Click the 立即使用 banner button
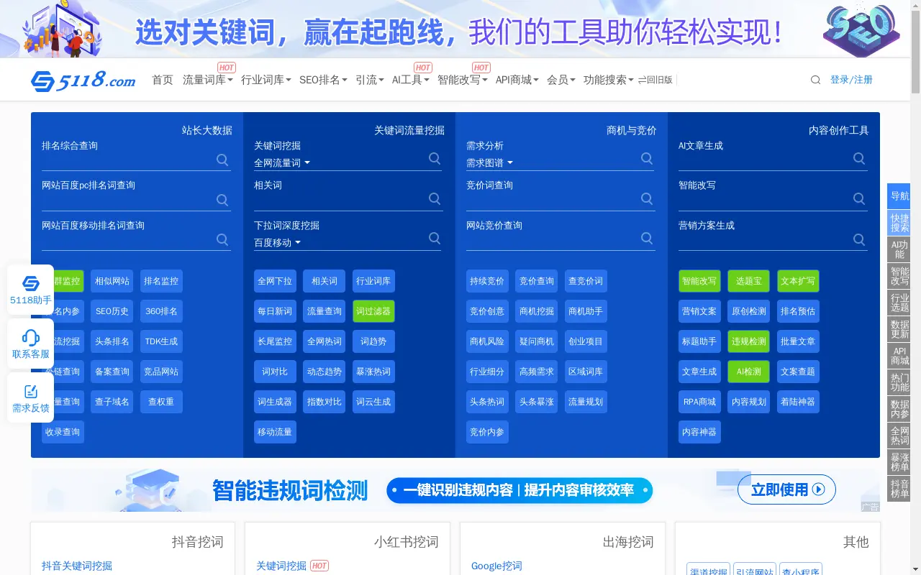 click(786, 489)
